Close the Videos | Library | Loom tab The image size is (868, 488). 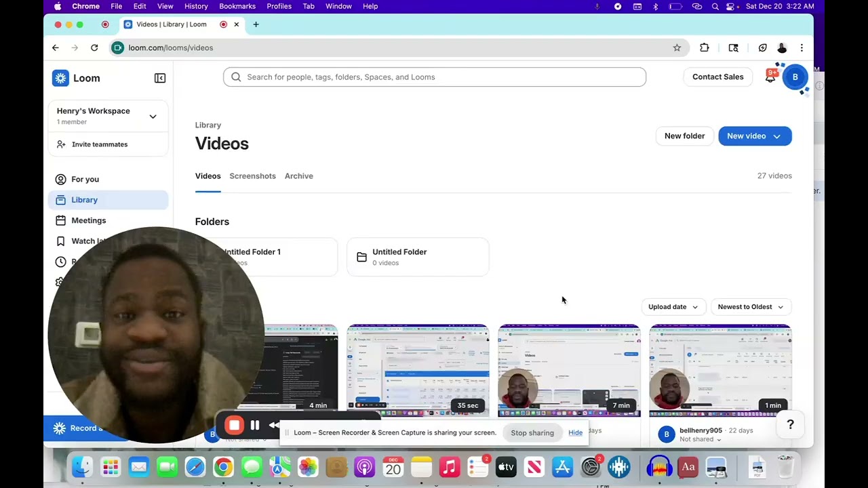[236, 24]
